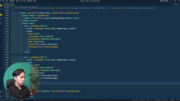
Task: Toggle the bottom panel layout icon
Action: (163, 1)
